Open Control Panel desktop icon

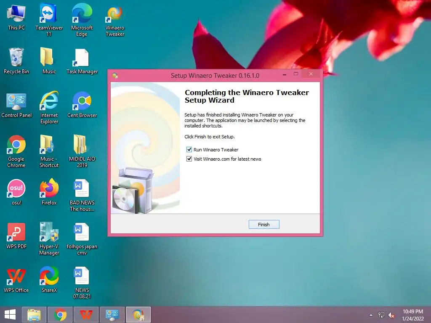click(16, 106)
